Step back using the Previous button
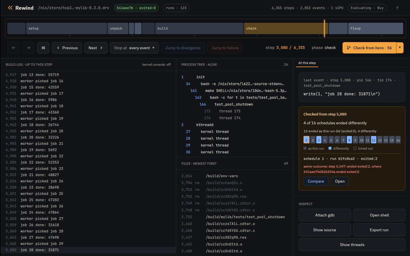 click(67, 48)
